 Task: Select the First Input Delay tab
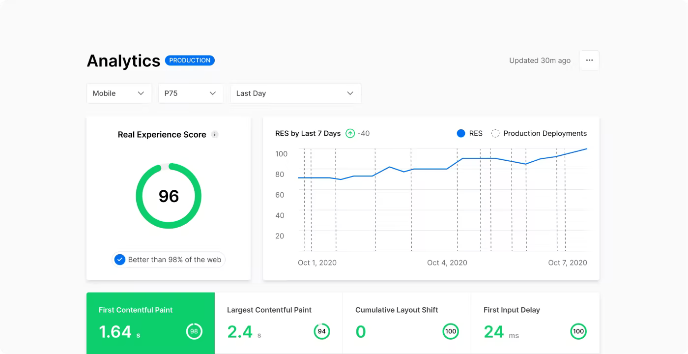(x=535, y=324)
